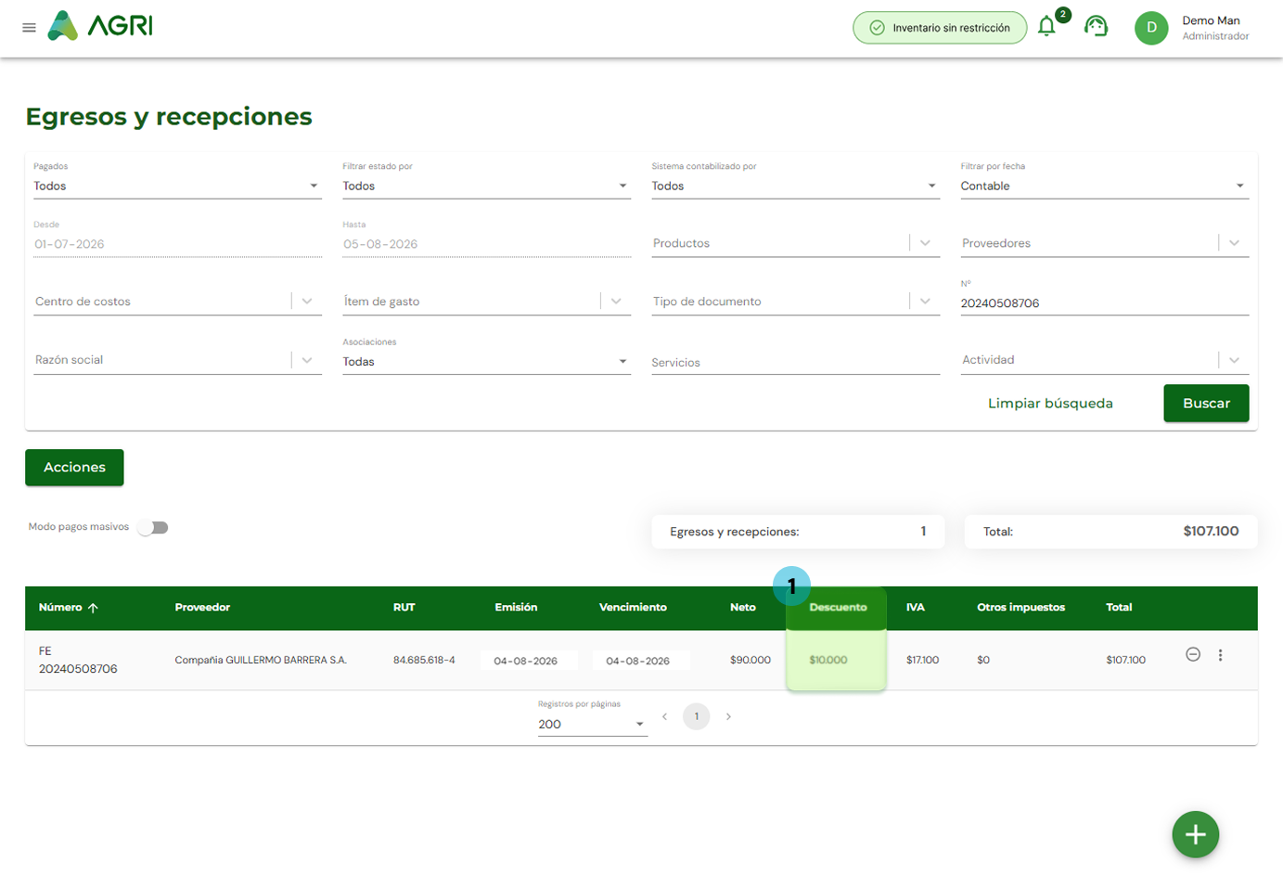The height and width of the screenshot is (888, 1283).
Task: Open the hamburger navigation menu
Action: click(29, 28)
